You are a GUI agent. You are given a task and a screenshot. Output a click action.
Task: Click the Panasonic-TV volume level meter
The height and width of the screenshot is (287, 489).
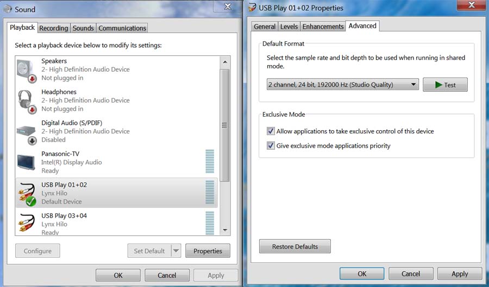210,162
